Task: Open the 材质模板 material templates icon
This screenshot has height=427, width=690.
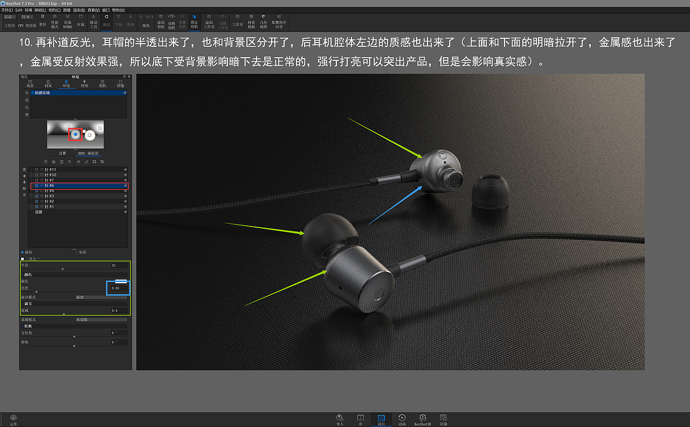Action: (251, 22)
